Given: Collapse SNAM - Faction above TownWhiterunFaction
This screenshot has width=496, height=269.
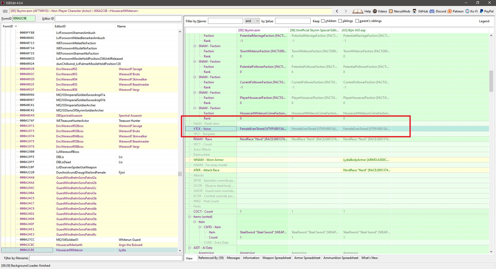Looking at the screenshot, I should coord(195,46).
